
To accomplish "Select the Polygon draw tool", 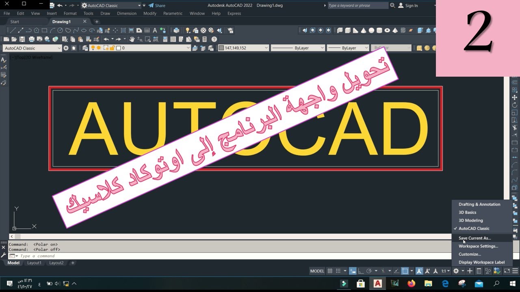I will 37,30.
